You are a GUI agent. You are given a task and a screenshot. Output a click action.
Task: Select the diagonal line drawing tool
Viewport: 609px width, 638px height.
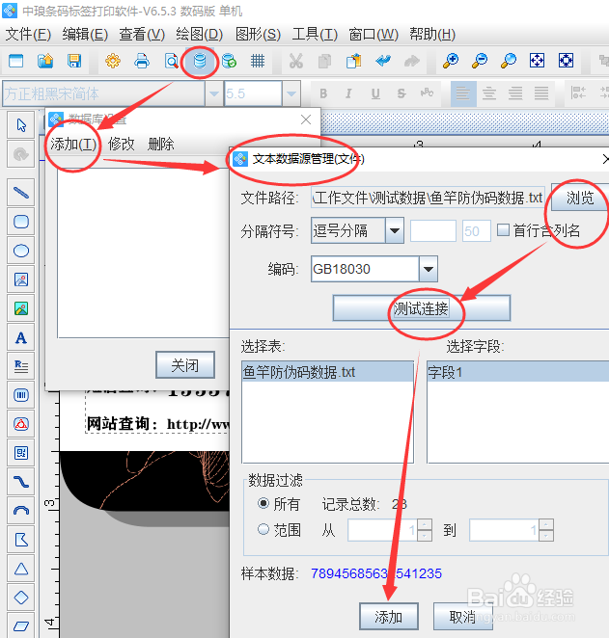click(21, 193)
